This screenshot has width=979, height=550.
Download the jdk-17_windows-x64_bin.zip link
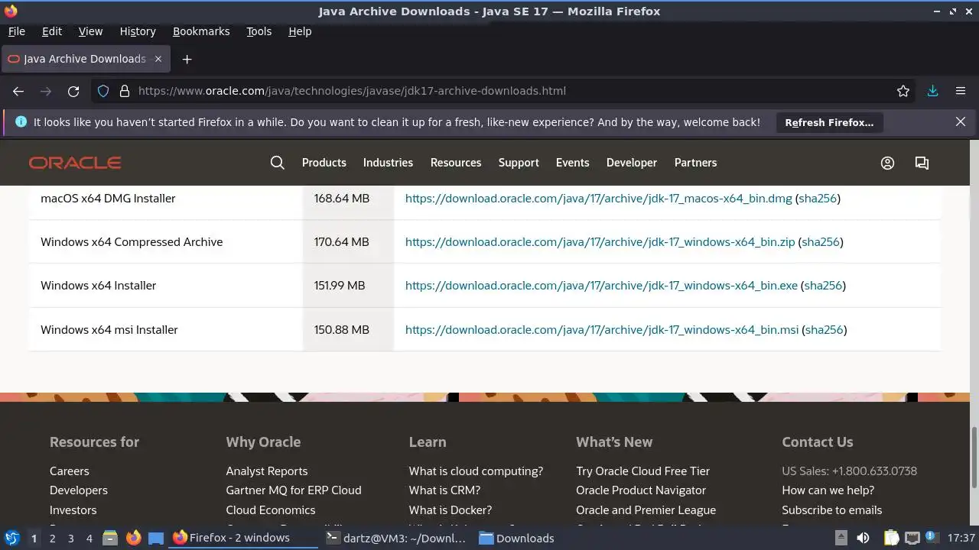coord(600,242)
